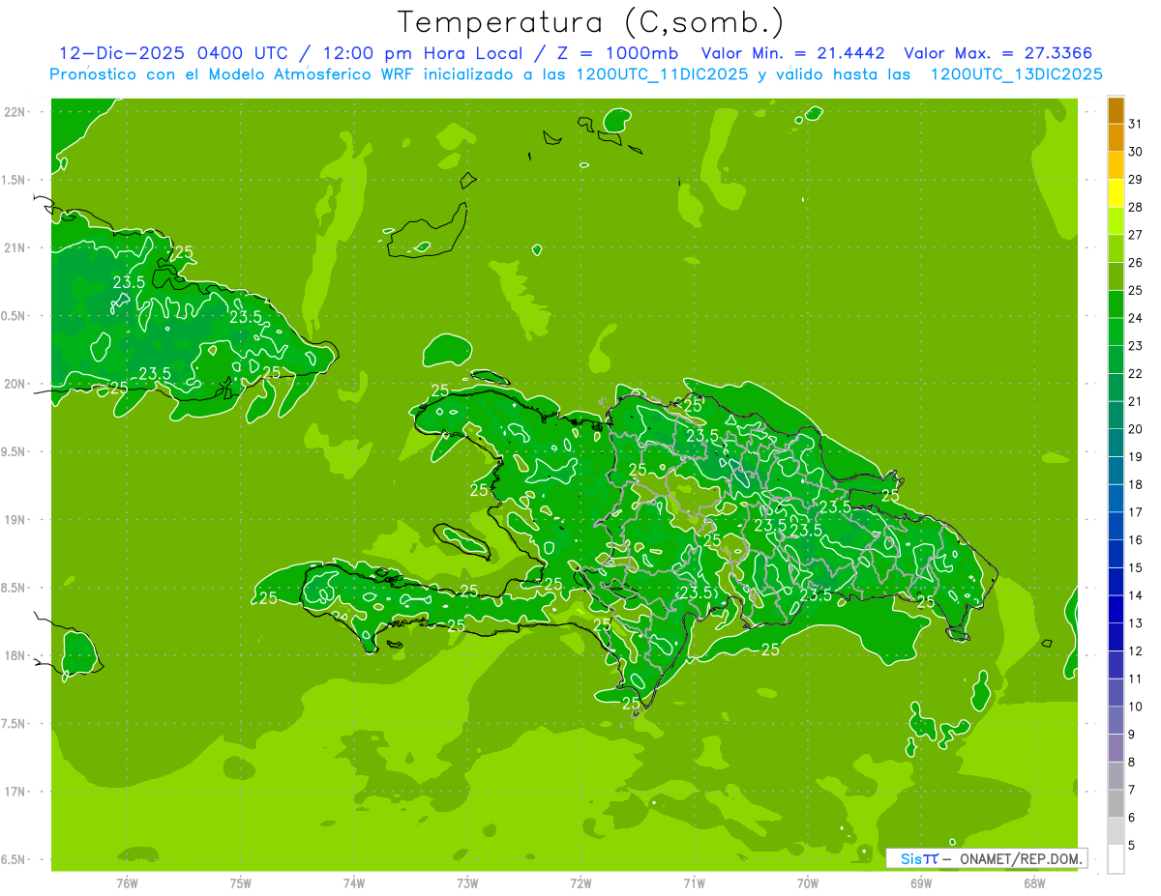Click the pressure level text "Z = 1000mb"
The height and width of the screenshot is (896, 1161).
(613, 53)
